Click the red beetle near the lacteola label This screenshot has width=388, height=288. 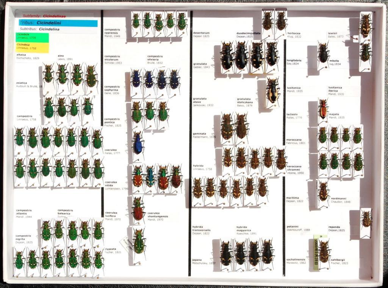(x=323, y=109)
